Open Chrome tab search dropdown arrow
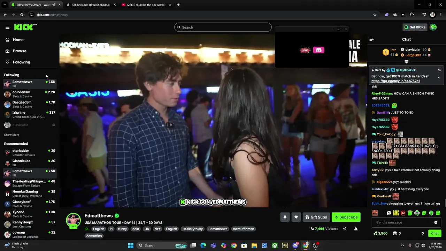Image resolution: width=446 pixels, height=251 pixels. [5, 5]
